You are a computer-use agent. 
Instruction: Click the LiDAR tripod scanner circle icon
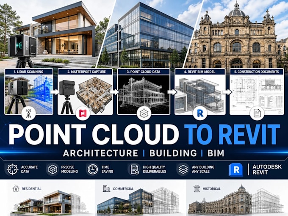pos(28,113)
